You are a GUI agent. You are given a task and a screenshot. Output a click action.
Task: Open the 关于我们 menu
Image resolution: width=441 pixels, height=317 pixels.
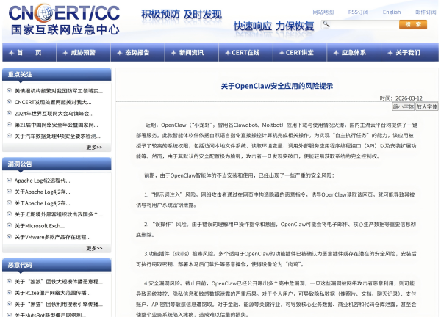point(408,53)
